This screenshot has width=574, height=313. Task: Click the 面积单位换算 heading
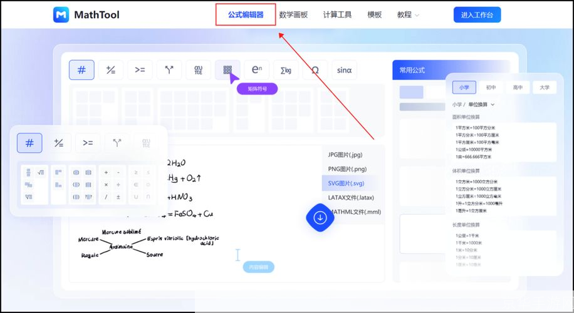pos(466,117)
